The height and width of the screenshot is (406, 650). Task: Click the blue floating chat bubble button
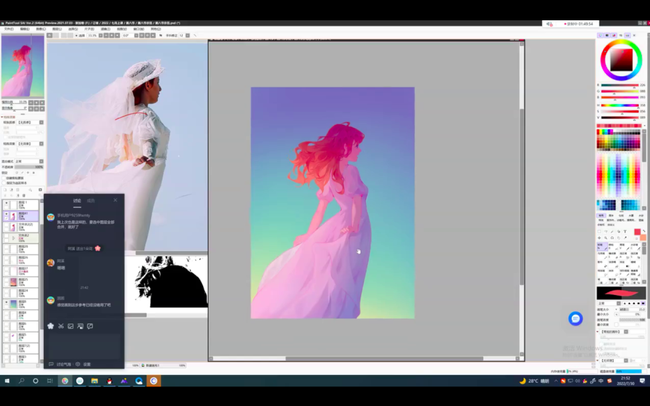575,318
